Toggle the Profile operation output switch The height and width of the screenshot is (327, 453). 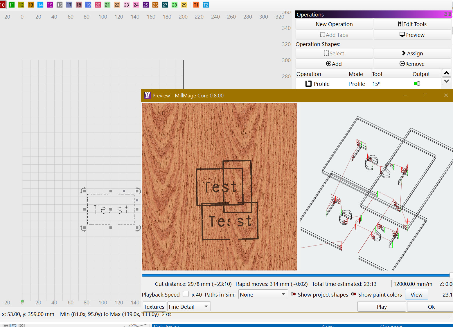417,83
